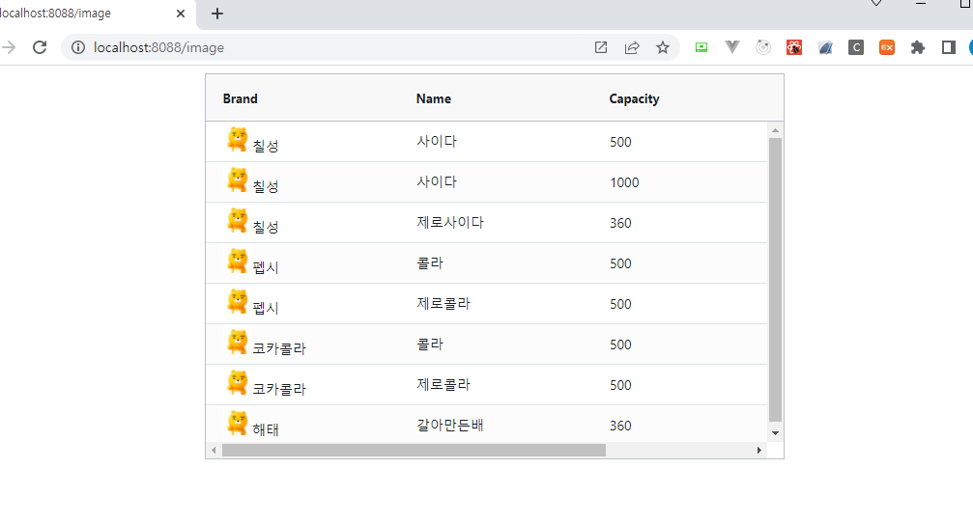Click lion image in 코카콜라 제로콜라 row
Viewport: 973px width, 524px height.
point(237,383)
